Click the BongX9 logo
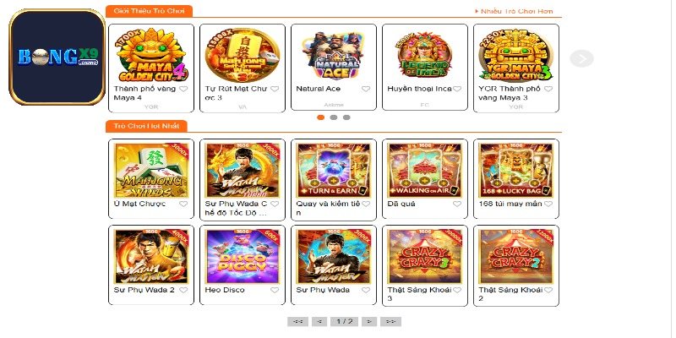This screenshot has width=676, height=338. 57,57
